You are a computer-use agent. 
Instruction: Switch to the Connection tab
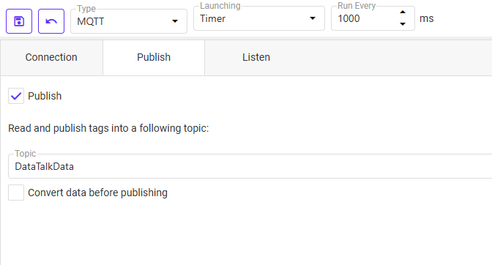51,57
